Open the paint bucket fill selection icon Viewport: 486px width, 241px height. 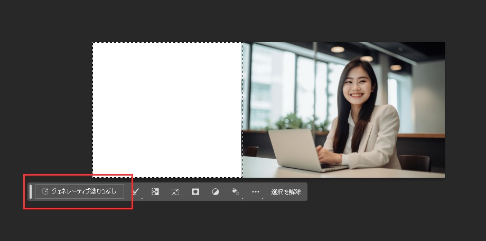236,192
